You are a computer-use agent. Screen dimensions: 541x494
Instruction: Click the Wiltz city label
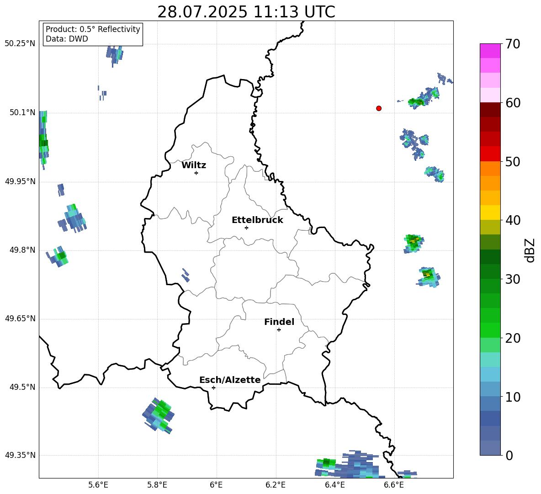194,165
